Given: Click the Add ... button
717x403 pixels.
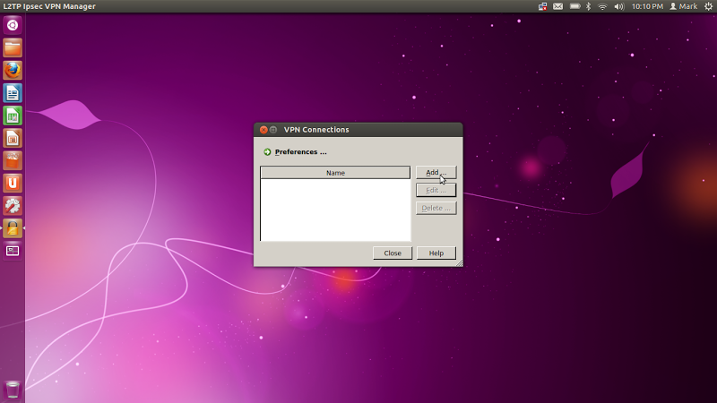Looking at the screenshot, I should click(436, 172).
